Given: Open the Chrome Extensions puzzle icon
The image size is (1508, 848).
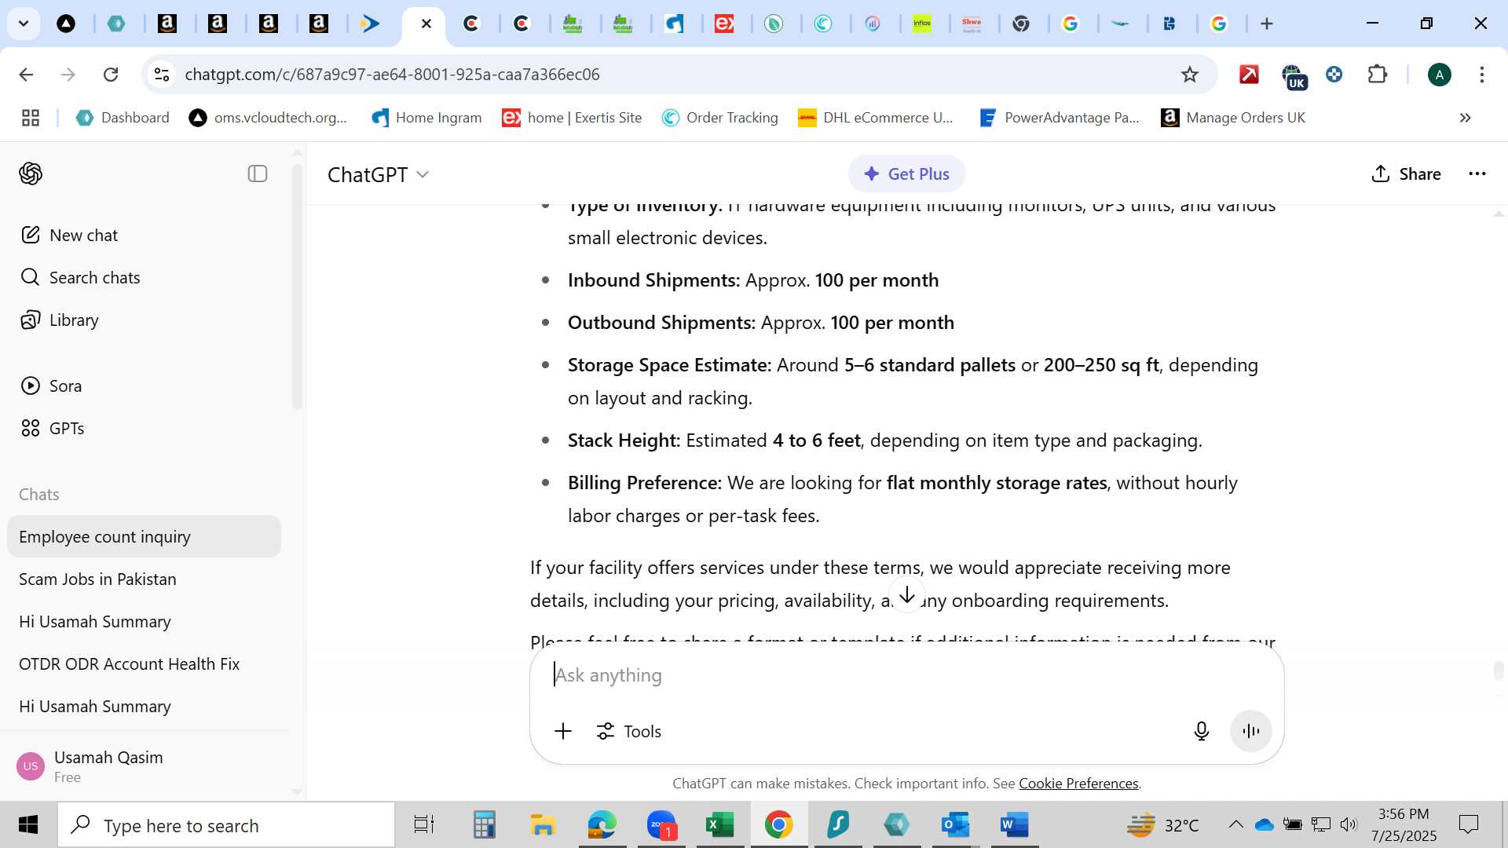Looking at the screenshot, I should (x=1378, y=74).
